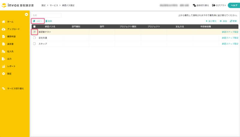Click the 申請者役職 column header

click(x=206, y=27)
